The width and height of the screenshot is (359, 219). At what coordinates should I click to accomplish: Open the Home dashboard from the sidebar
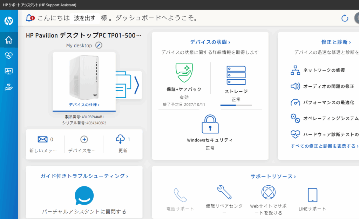click(x=9, y=40)
